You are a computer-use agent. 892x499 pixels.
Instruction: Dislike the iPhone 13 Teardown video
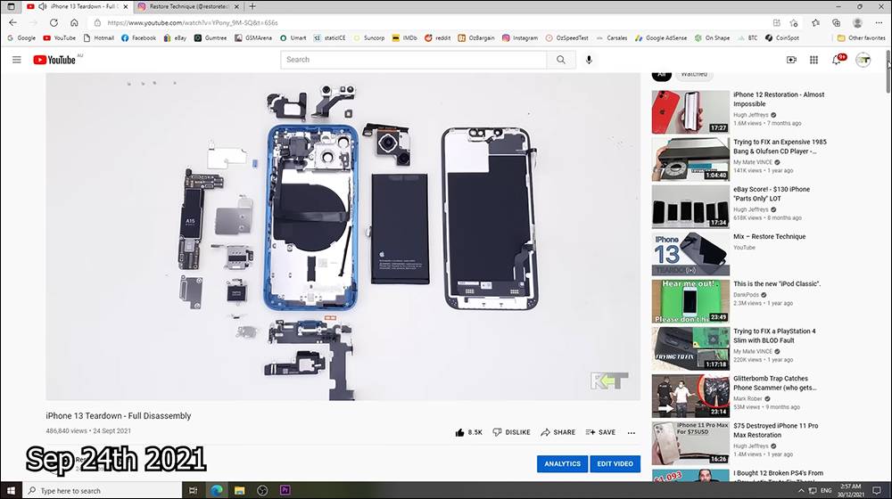498,432
